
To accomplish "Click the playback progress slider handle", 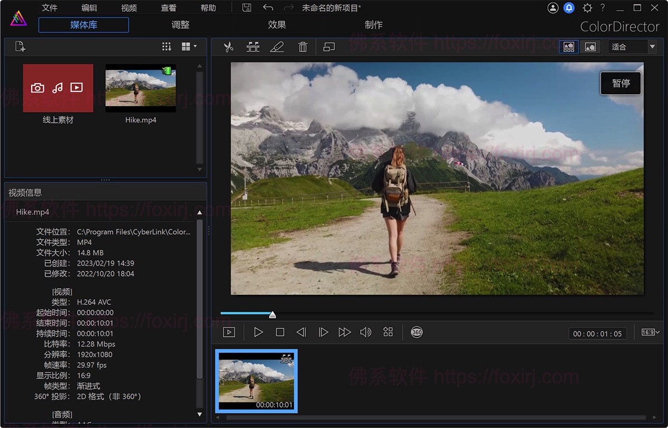I will pyautogui.click(x=272, y=314).
